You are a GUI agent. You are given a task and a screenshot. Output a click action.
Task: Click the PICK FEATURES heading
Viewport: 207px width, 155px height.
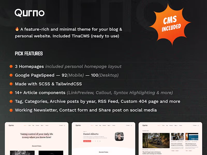[x=29, y=53]
